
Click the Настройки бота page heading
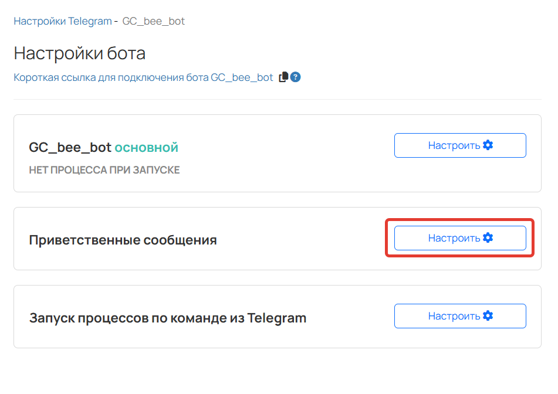click(x=79, y=53)
